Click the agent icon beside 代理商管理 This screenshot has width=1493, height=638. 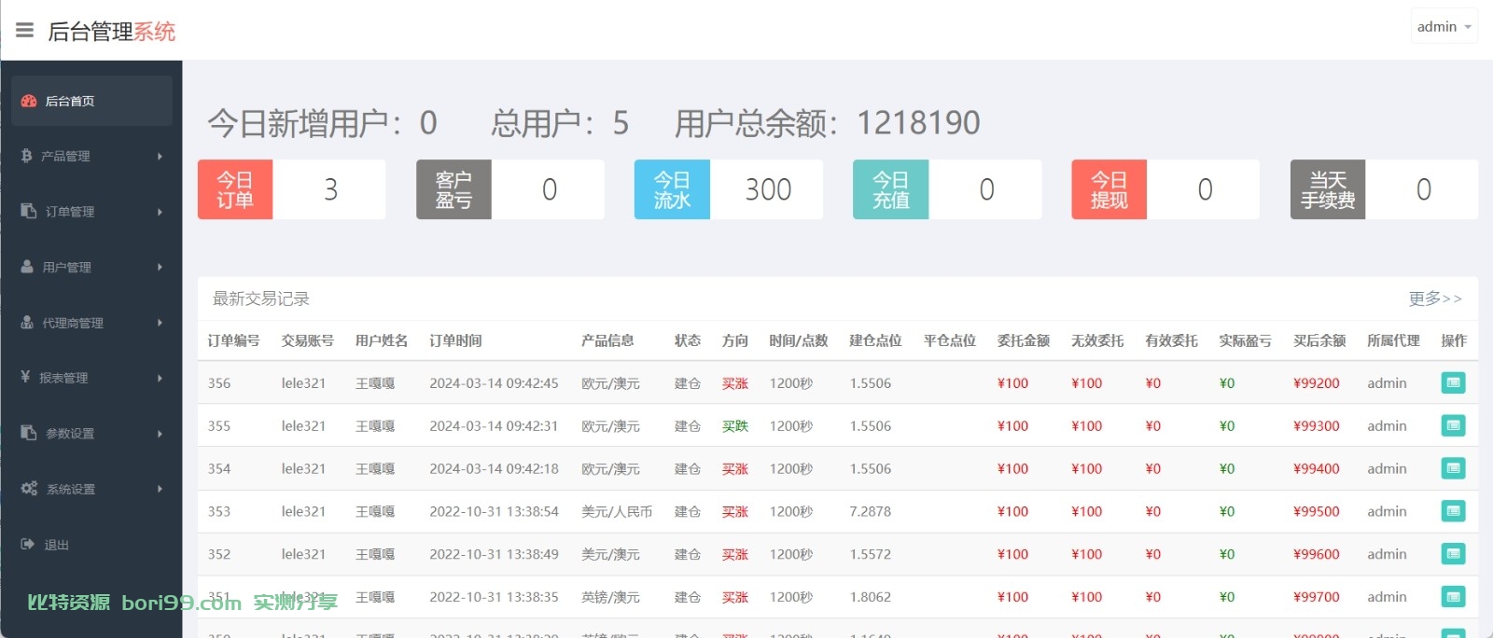(x=27, y=322)
